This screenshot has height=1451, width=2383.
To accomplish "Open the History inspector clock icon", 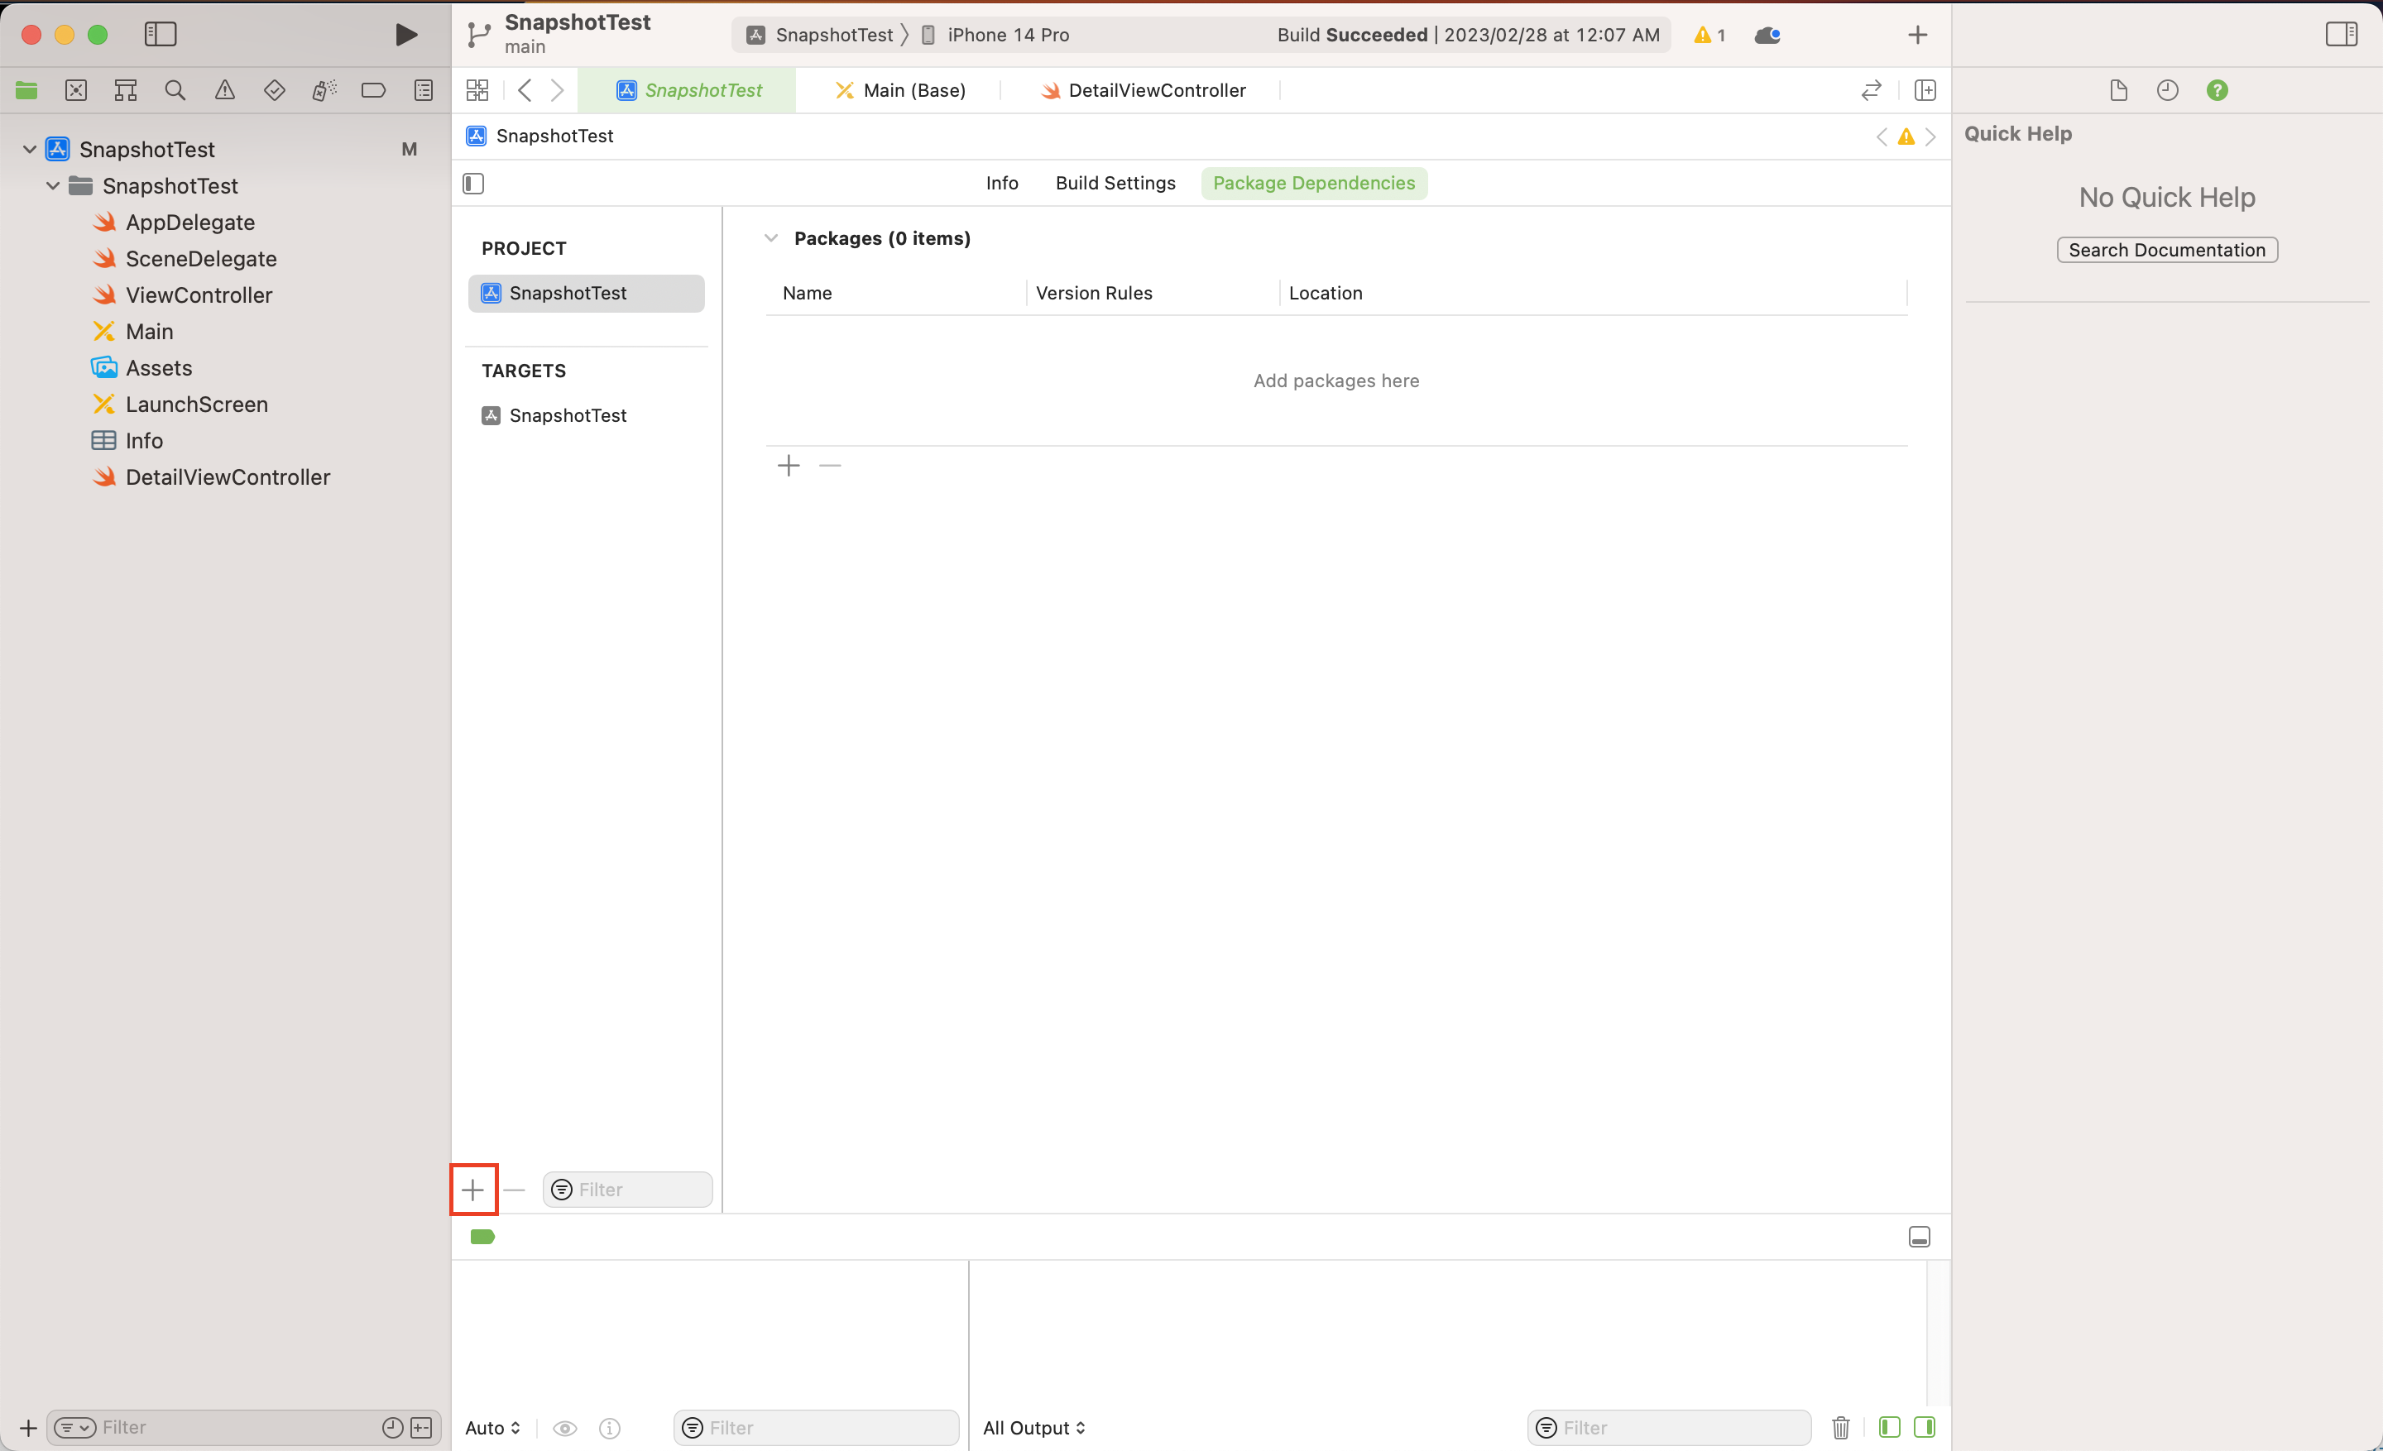I will [x=2167, y=90].
